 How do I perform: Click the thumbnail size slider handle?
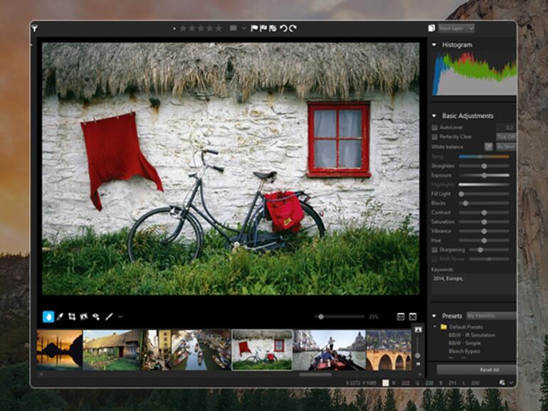click(418, 356)
